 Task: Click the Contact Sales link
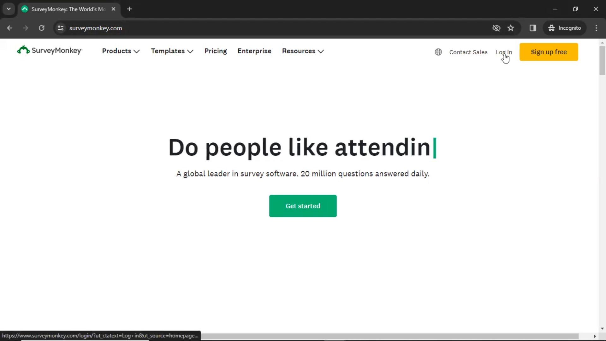point(468,52)
